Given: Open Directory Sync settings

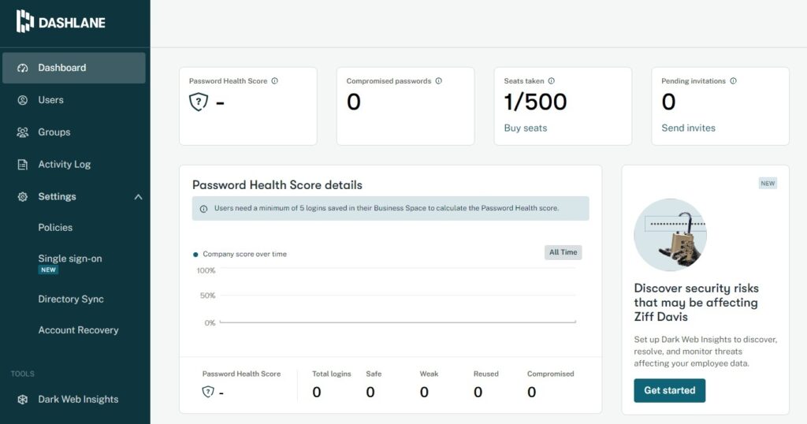Looking at the screenshot, I should 71,299.
